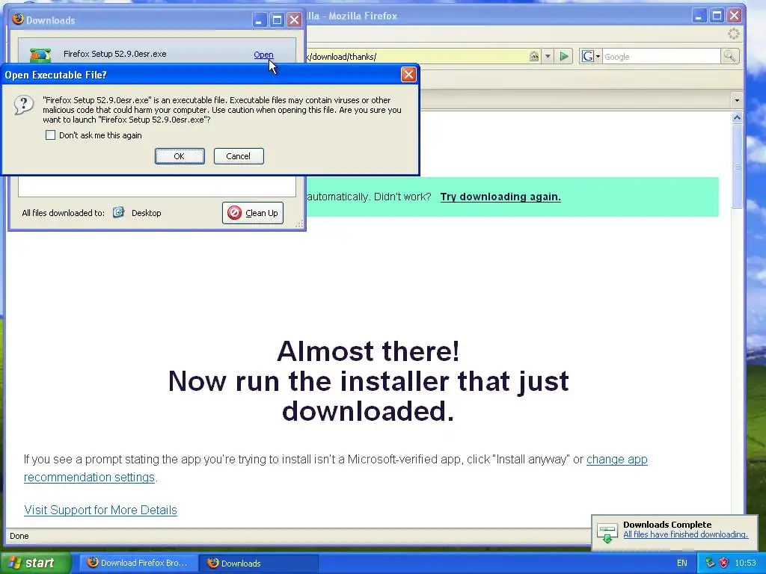This screenshot has width=766, height=574.
Task: Close the Downloads window
Action: (294, 20)
